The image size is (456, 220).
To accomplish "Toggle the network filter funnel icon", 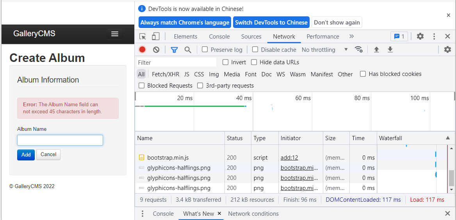I will click(x=174, y=49).
